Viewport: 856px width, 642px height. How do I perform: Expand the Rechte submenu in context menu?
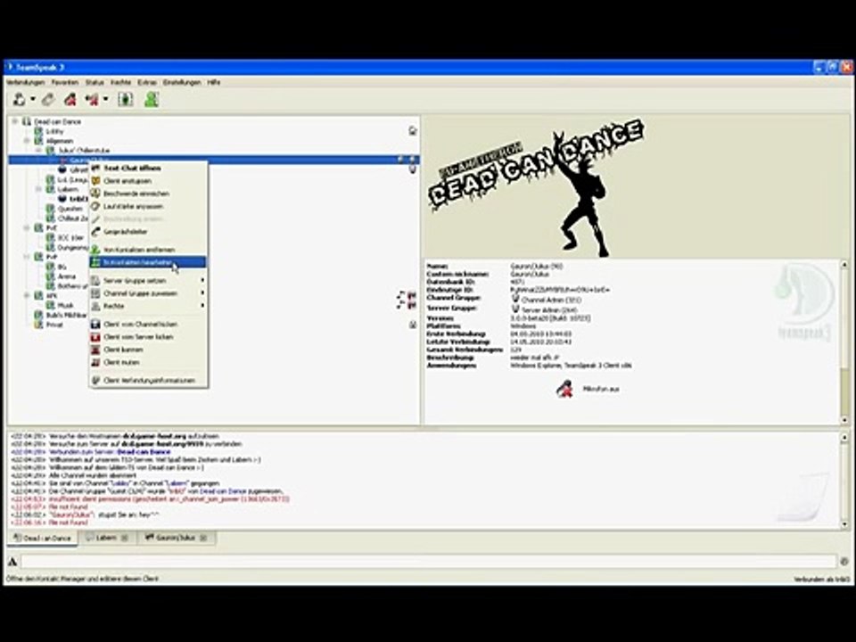(148, 306)
